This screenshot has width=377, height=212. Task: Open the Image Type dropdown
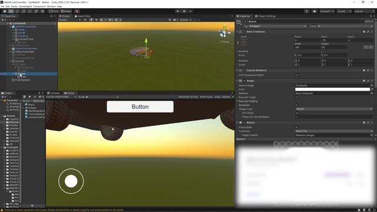coord(334,109)
